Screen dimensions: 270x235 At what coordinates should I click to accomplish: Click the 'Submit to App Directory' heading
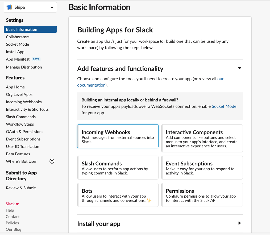point(21,176)
